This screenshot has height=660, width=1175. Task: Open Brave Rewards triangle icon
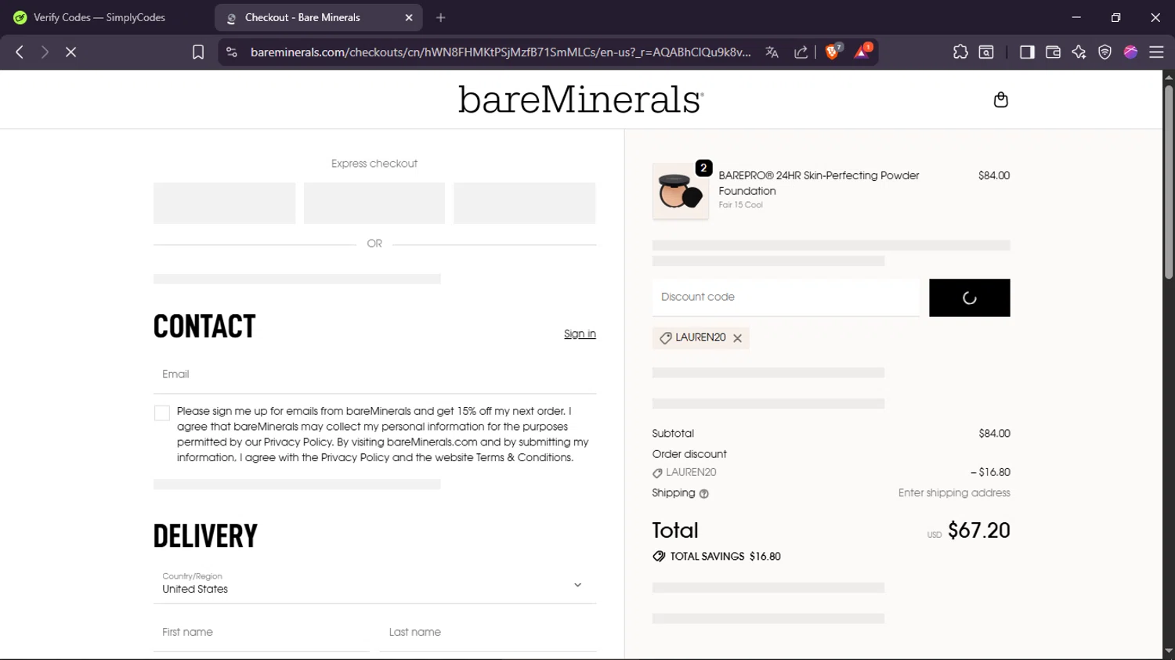click(x=862, y=52)
